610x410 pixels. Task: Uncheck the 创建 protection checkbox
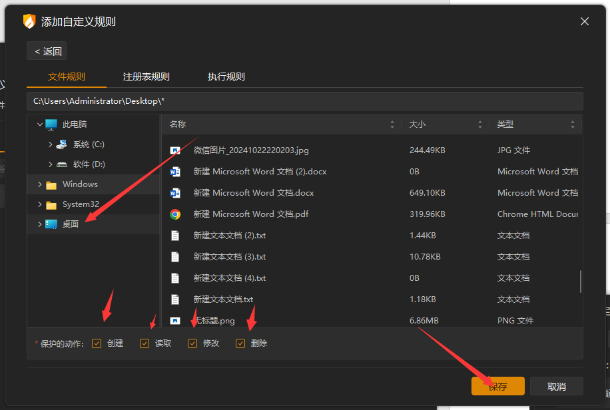pos(97,343)
